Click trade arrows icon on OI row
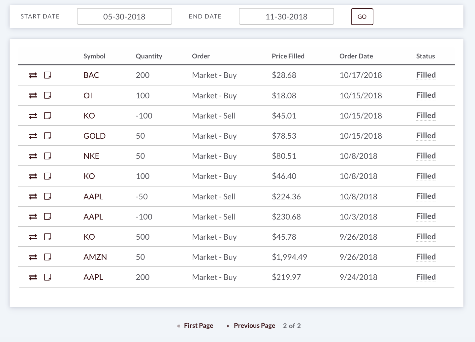The image size is (475, 342). tap(33, 96)
